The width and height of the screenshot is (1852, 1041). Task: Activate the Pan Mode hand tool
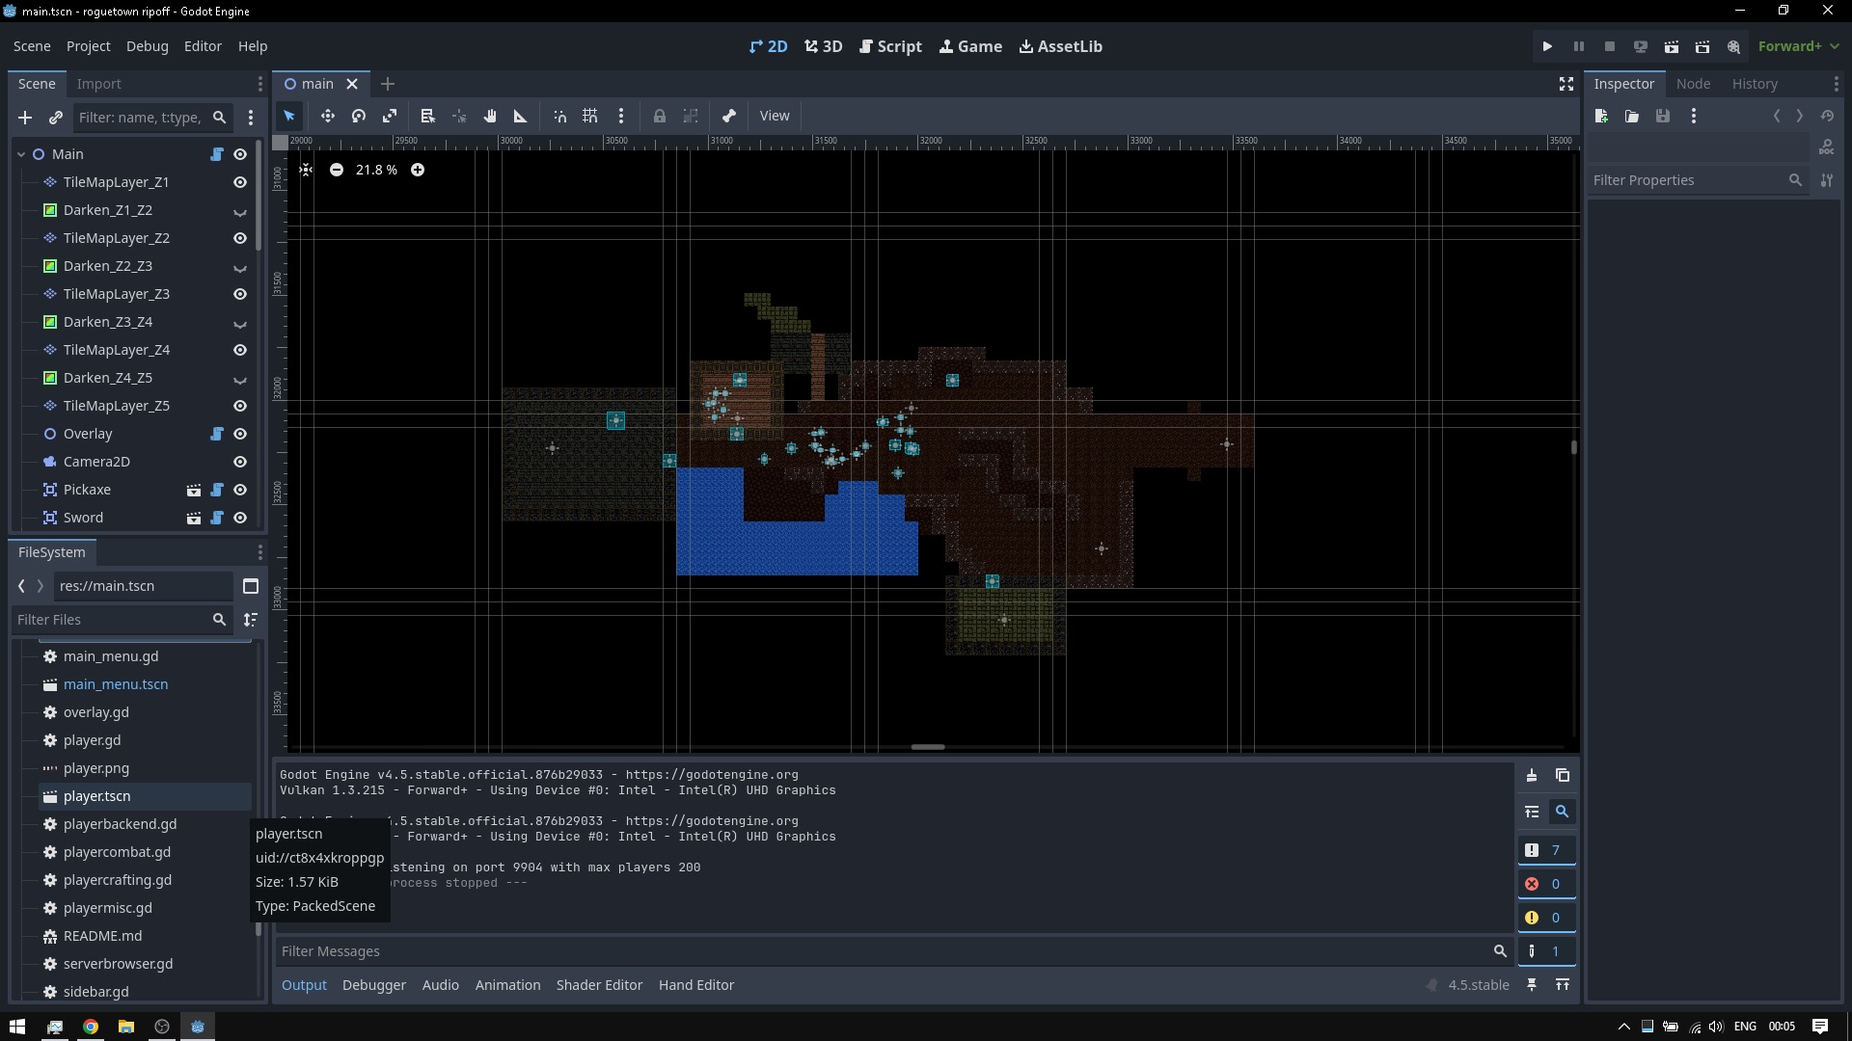pos(490,116)
